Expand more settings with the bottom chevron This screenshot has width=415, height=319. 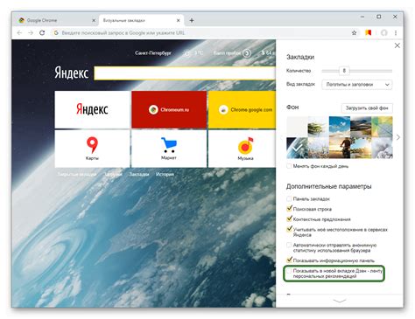[x=340, y=301]
